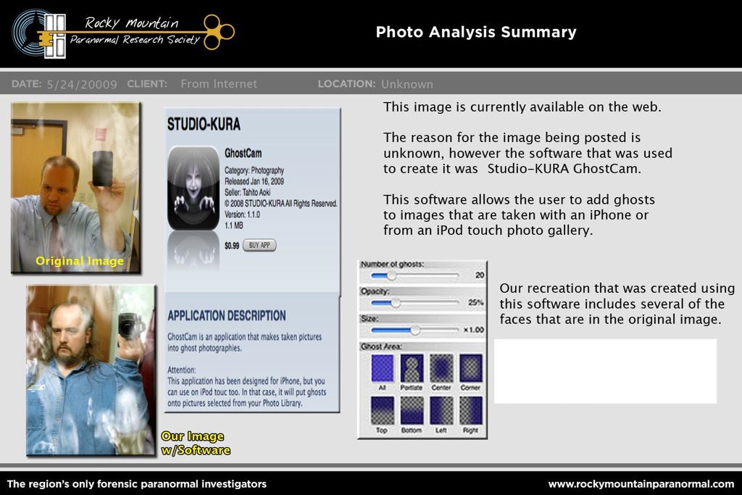Choose the Bottom ghost area icon
The image size is (742, 495).
[x=412, y=410]
